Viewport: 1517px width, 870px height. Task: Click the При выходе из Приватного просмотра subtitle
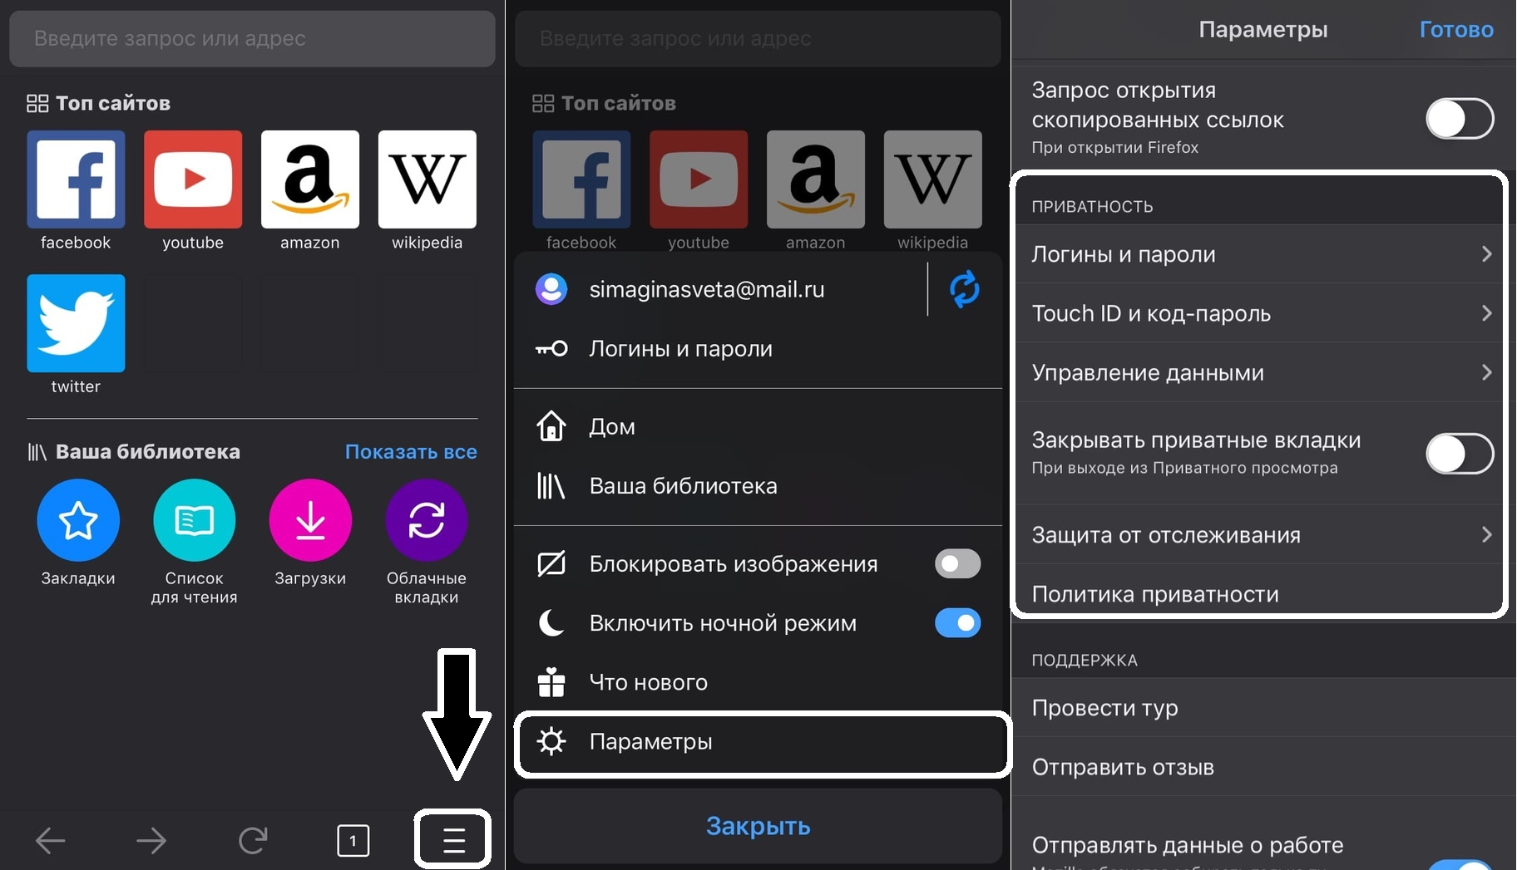click(x=1184, y=468)
